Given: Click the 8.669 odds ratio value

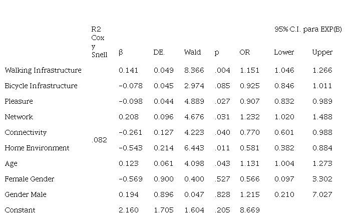Looking at the screenshot, I should [249, 210].
